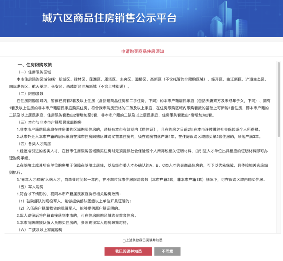
Task: Click the '(四)各类人才购房' subheading
Action: 35,143
